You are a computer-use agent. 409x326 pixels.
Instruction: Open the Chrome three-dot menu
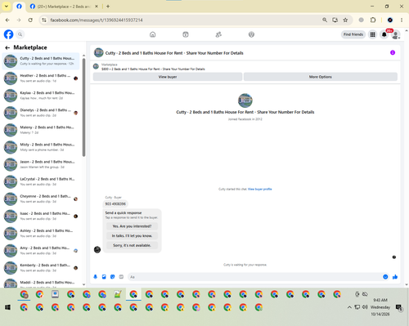[402, 20]
